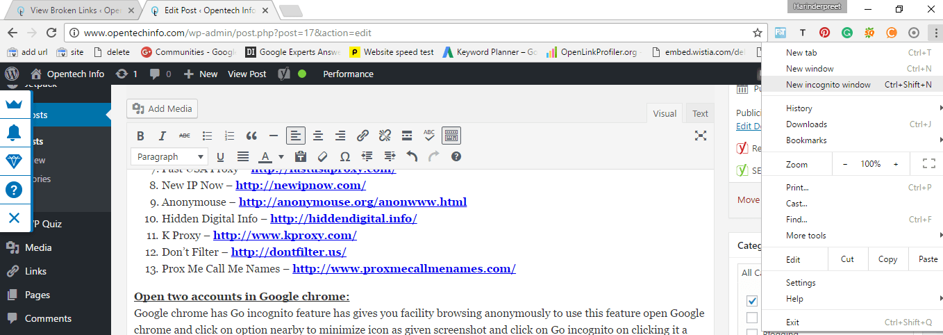Insert a horizontal line
The image size is (943, 335).
(274, 136)
